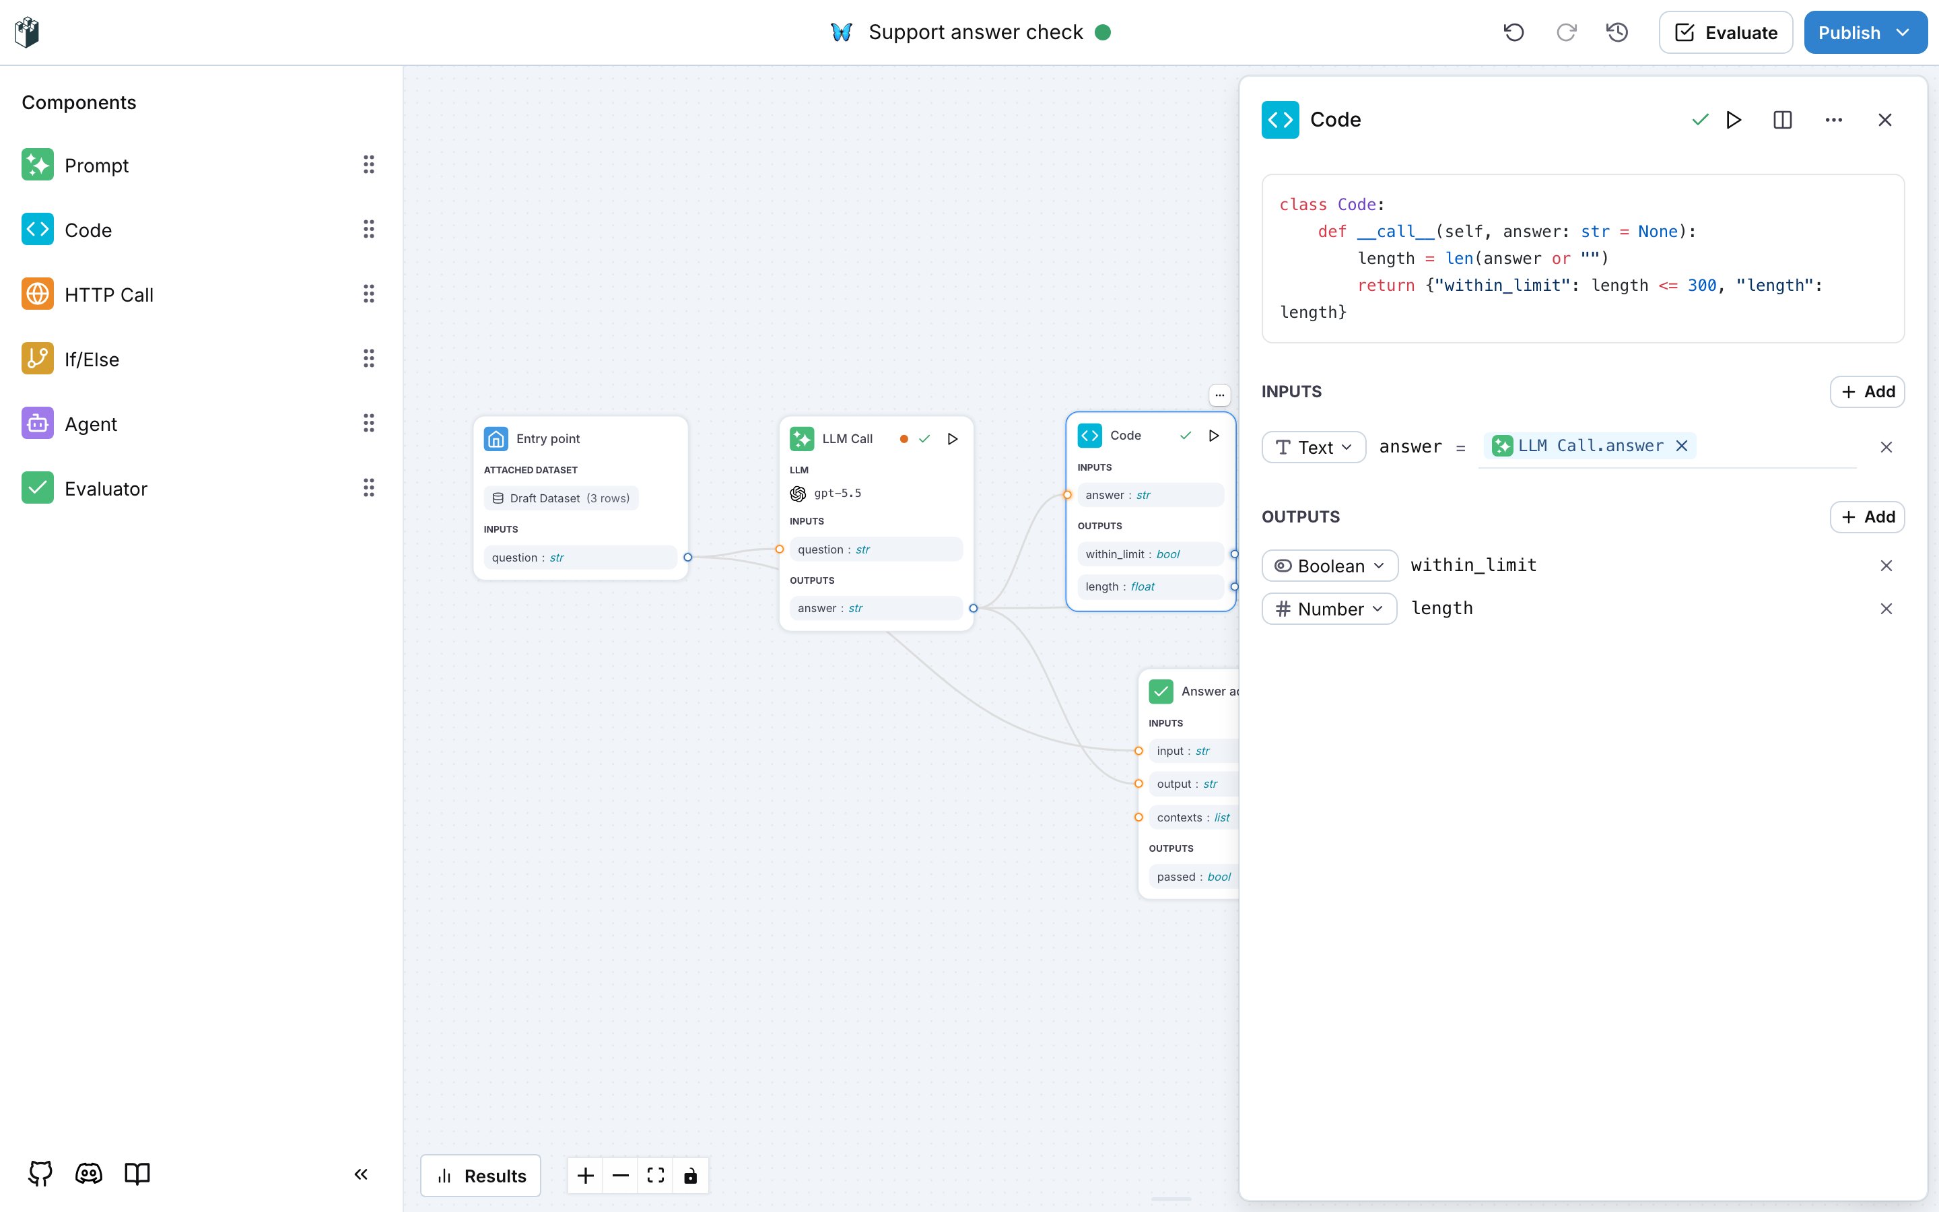Zoom in on the canvas
Screen dimensions: 1939x1212
pyautogui.click(x=586, y=1176)
